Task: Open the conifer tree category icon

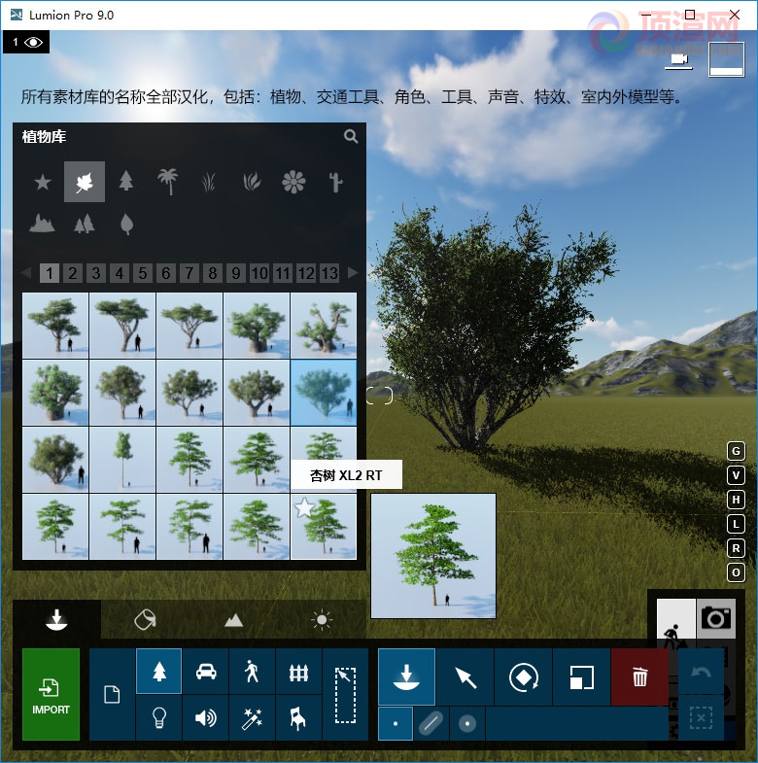Action: click(126, 181)
